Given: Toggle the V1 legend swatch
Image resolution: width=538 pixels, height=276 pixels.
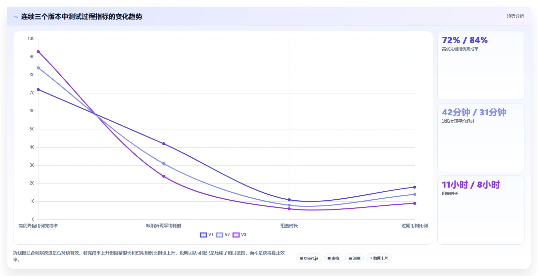Looking at the screenshot, I should (203, 235).
